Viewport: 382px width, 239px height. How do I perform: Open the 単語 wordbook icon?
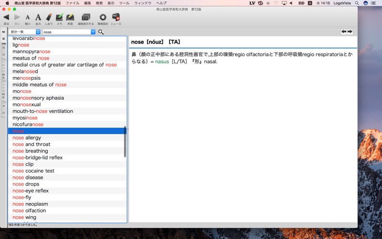tap(70, 17)
